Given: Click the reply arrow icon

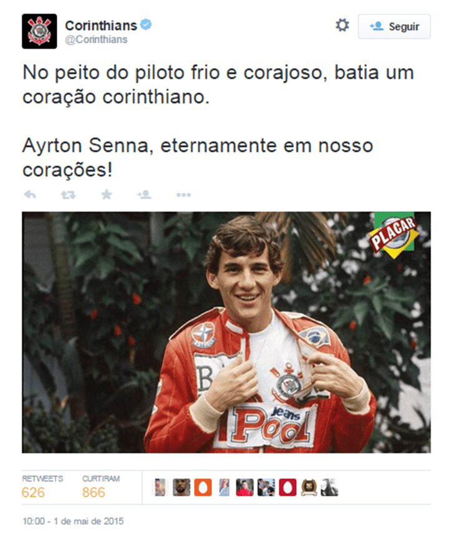Looking at the screenshot, I should 30,195.
